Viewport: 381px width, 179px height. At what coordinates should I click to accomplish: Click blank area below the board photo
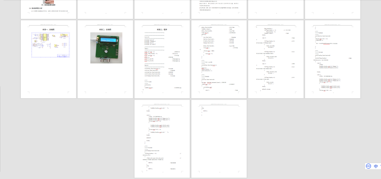(x=105, y=82)
